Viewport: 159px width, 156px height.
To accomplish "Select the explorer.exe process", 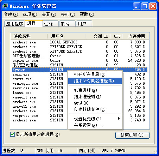I will point(79,60).
